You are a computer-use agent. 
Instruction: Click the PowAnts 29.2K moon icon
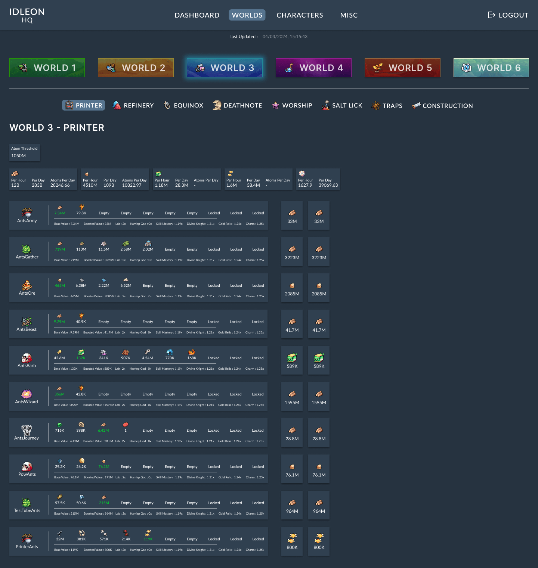pyautogui.click(x=60, y=461)
